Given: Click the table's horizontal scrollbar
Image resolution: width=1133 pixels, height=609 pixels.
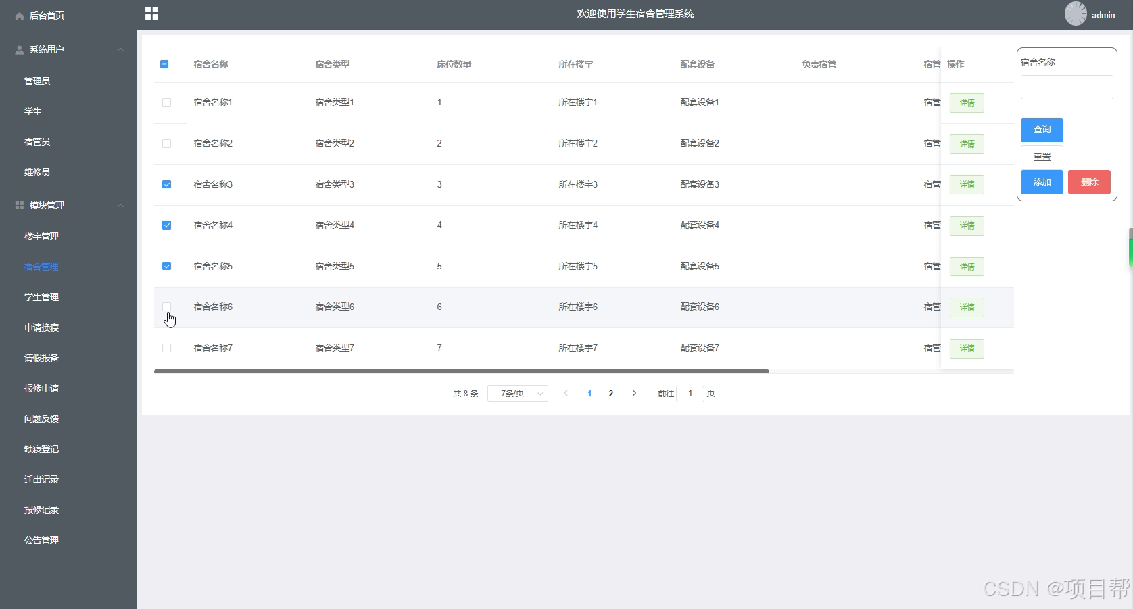Looking at the screenshot, I should (462, 371).
